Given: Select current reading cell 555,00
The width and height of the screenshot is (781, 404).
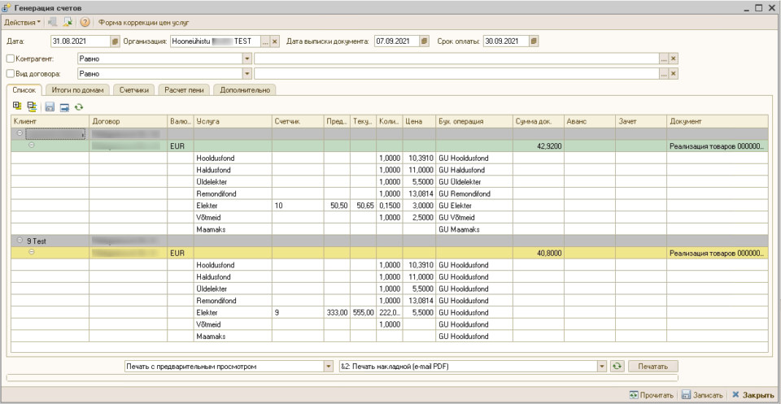Looking at the screenshot, I should [x=363, y=312].
